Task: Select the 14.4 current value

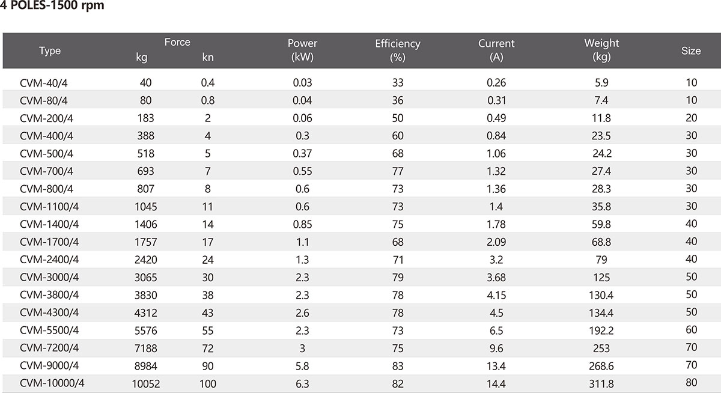Action: [496, 383]
